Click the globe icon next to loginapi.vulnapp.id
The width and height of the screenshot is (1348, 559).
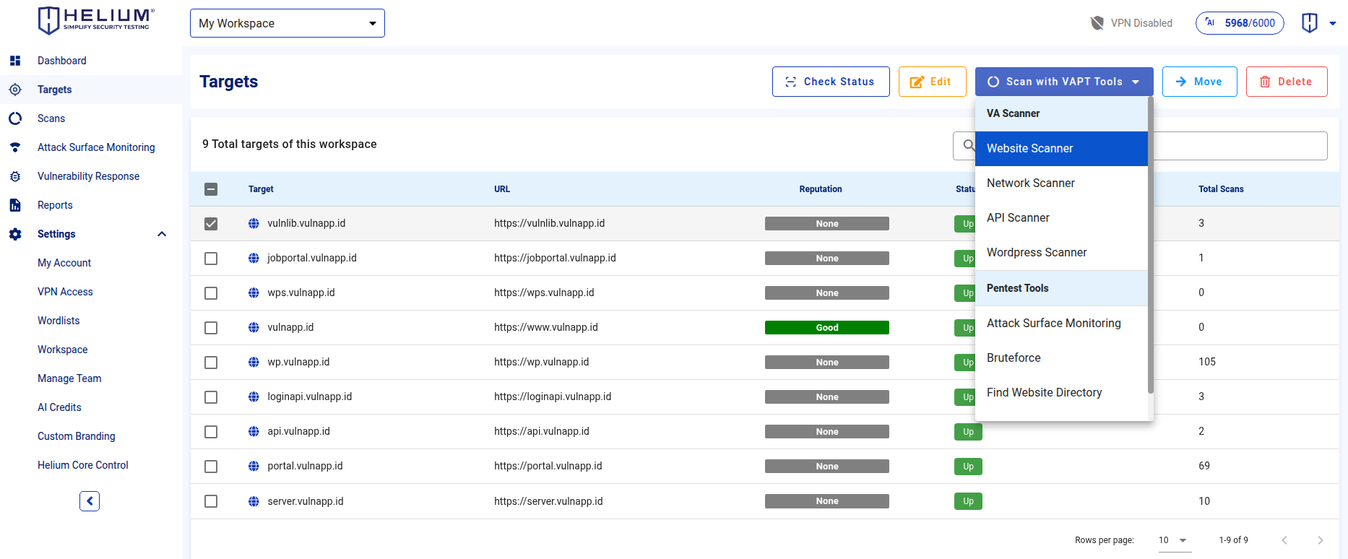[x=254, y=397]
